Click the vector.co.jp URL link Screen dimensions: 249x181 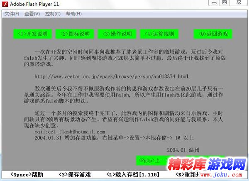(x=111, y=77)
